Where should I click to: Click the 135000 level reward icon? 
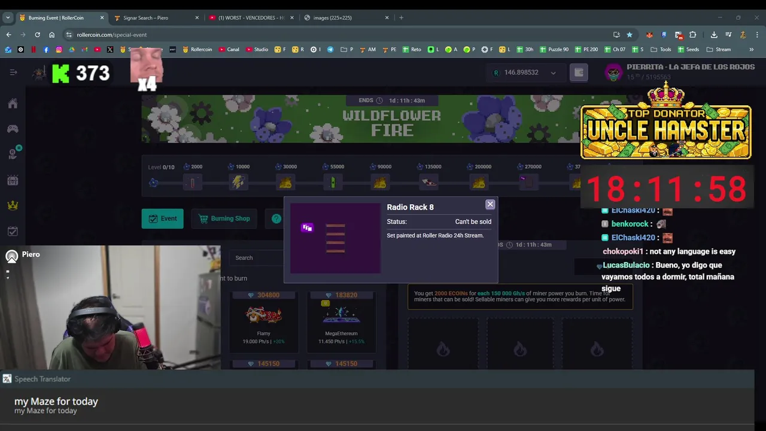point(429,182)
